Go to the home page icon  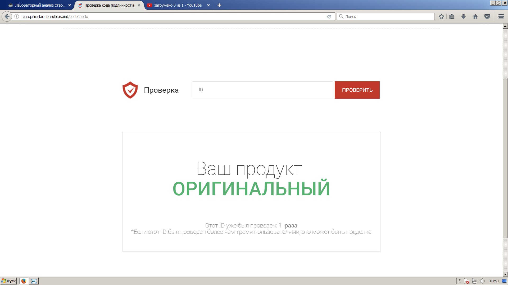[x=475, y=16]
